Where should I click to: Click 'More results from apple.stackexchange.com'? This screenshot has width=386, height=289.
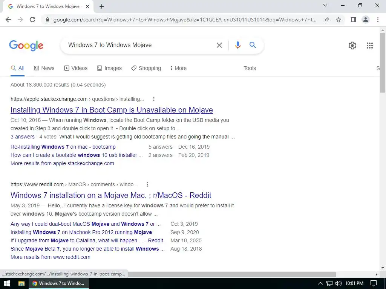click(62, 163)
